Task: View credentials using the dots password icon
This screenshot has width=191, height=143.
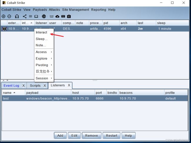Action: (51, 16)
